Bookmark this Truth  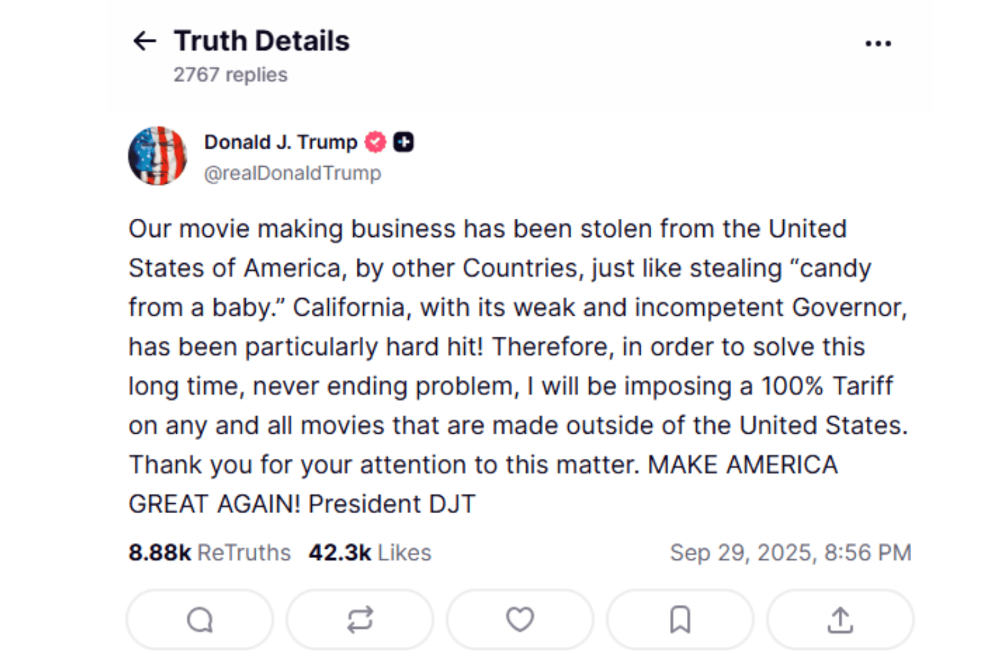(x=680, y=620)
